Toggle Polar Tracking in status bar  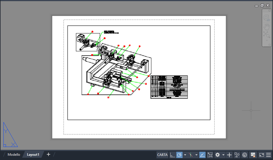click(x=179, y=155)
